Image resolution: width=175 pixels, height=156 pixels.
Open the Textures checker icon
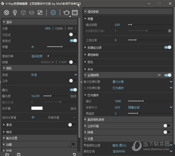pyautogui.click(x=40, y=13)
